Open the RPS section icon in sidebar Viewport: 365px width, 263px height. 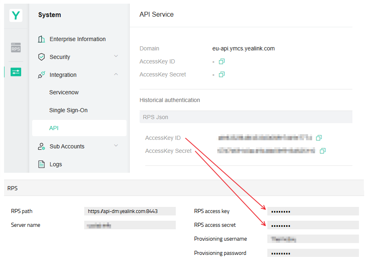[x=16, y=48]
